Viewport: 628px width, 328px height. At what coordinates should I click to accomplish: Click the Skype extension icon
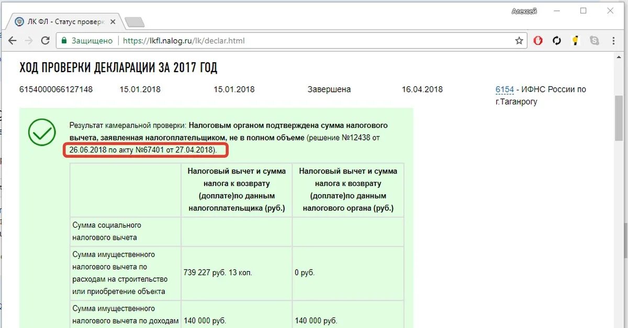(x=594, y=40)
